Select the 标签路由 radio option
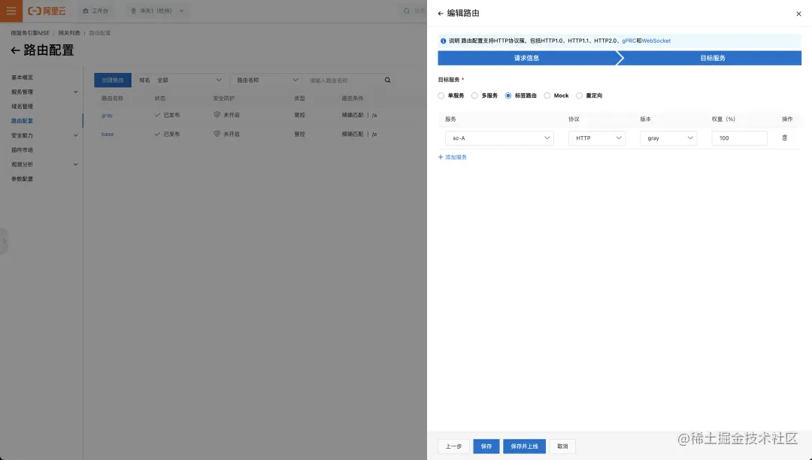The width and height of the screenshot is (812, 460). tap(508, 95)
